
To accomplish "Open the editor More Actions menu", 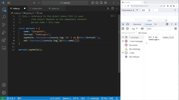I will coord(117,8).
